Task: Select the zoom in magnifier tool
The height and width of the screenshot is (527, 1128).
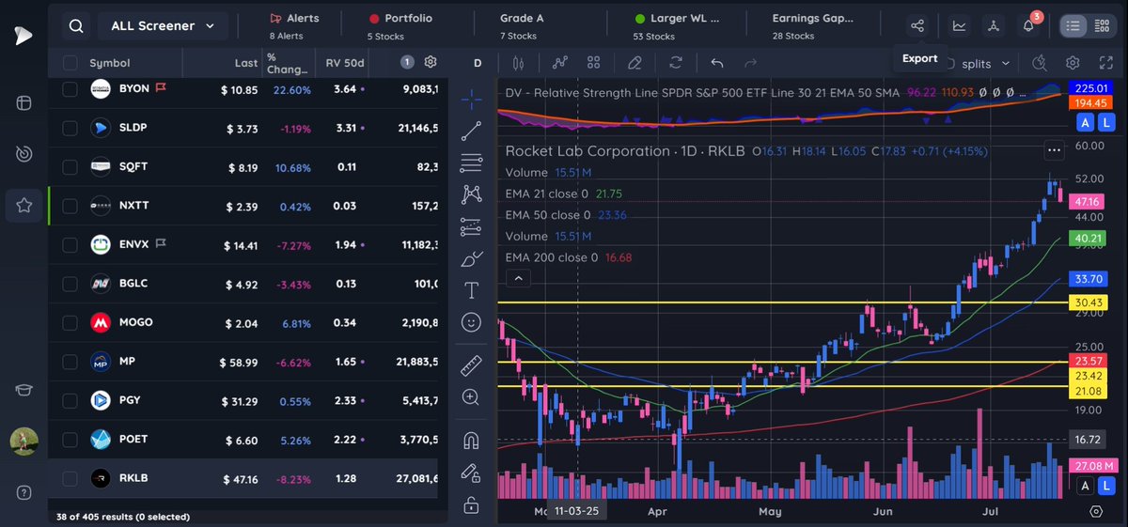Action: tap(472, 397)
